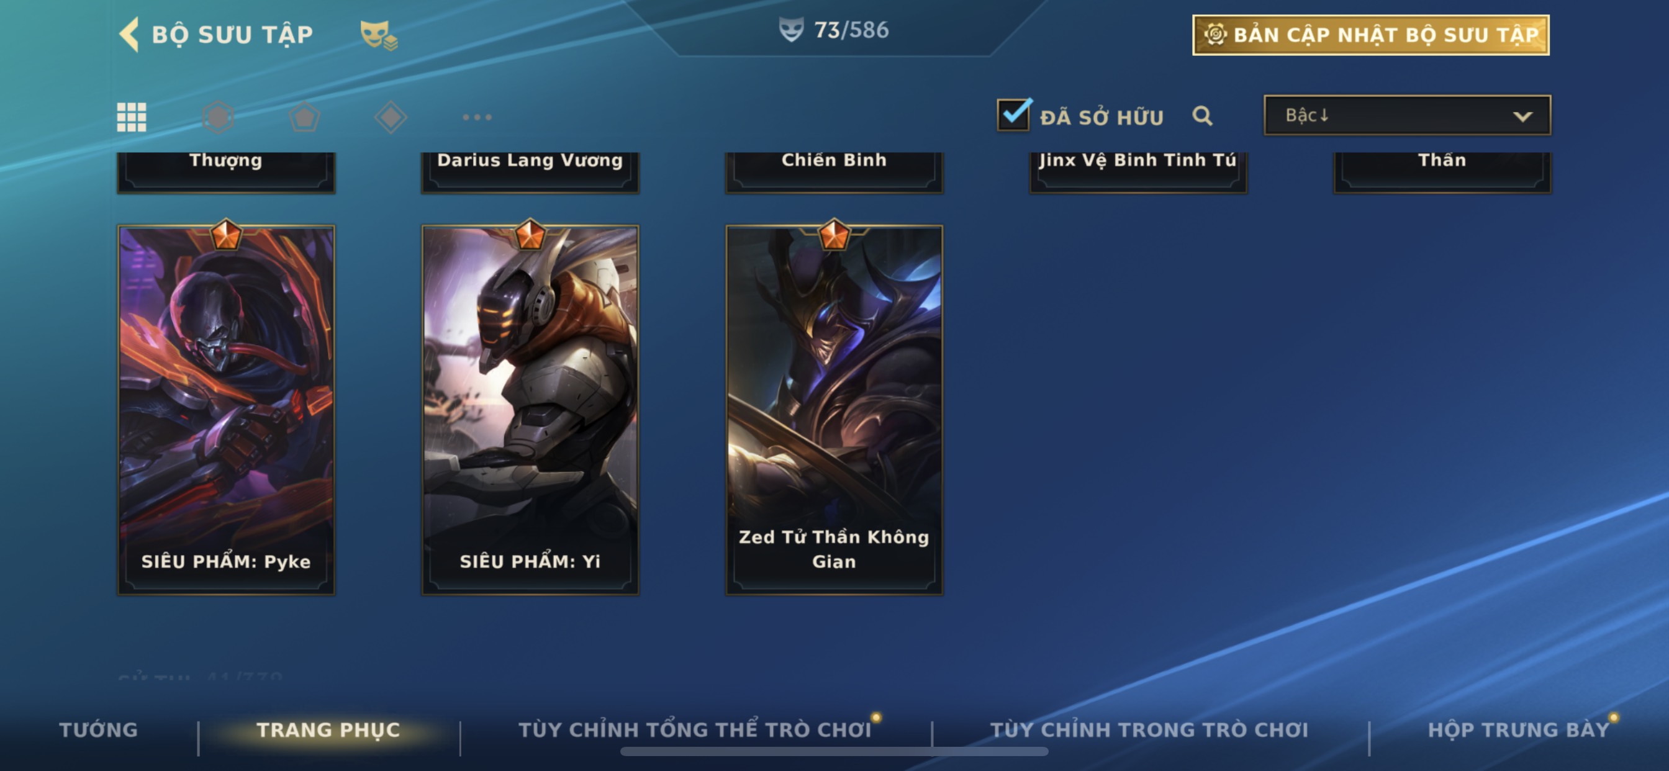This screenshot has width=1669, height=771.
Task: Filter skins by hexagon rarity icon
Action: (218, 117)
